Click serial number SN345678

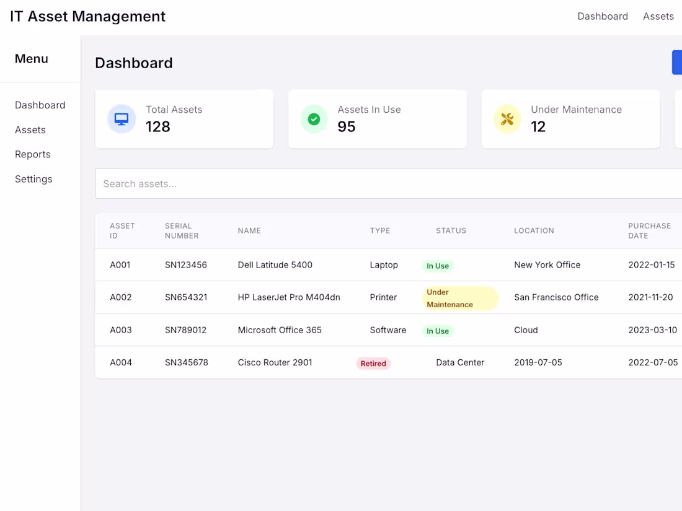186,363
